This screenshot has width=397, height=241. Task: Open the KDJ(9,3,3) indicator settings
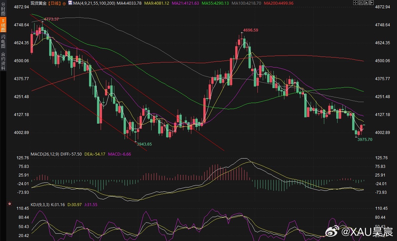point(40,204)
